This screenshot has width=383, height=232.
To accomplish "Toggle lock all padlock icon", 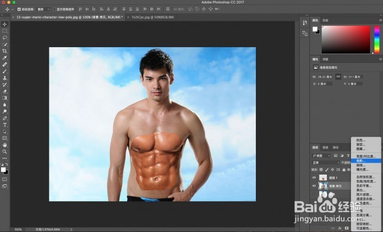I will click(x=344, y=170).
